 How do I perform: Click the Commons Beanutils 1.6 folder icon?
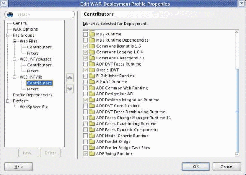[x=92, y=46]
